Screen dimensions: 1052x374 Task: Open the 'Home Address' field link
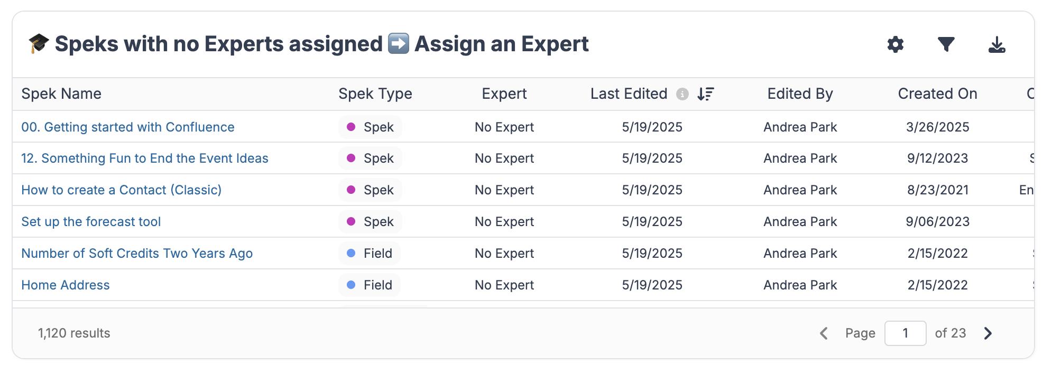pyautogui.click(x=66, y=285)
